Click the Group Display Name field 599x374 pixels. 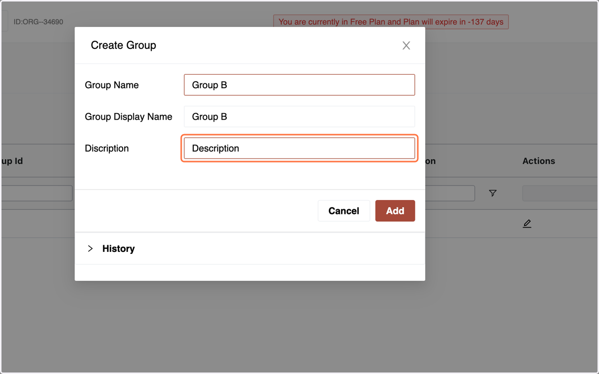[x=299, y=117]
